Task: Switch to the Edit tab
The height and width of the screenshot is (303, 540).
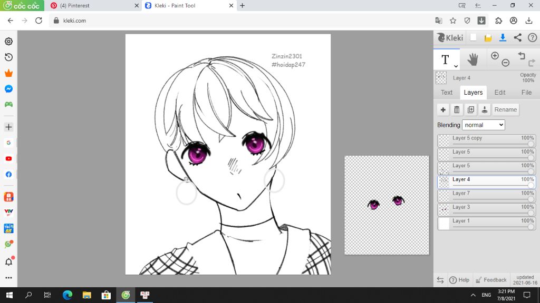Action: (500, 93)
